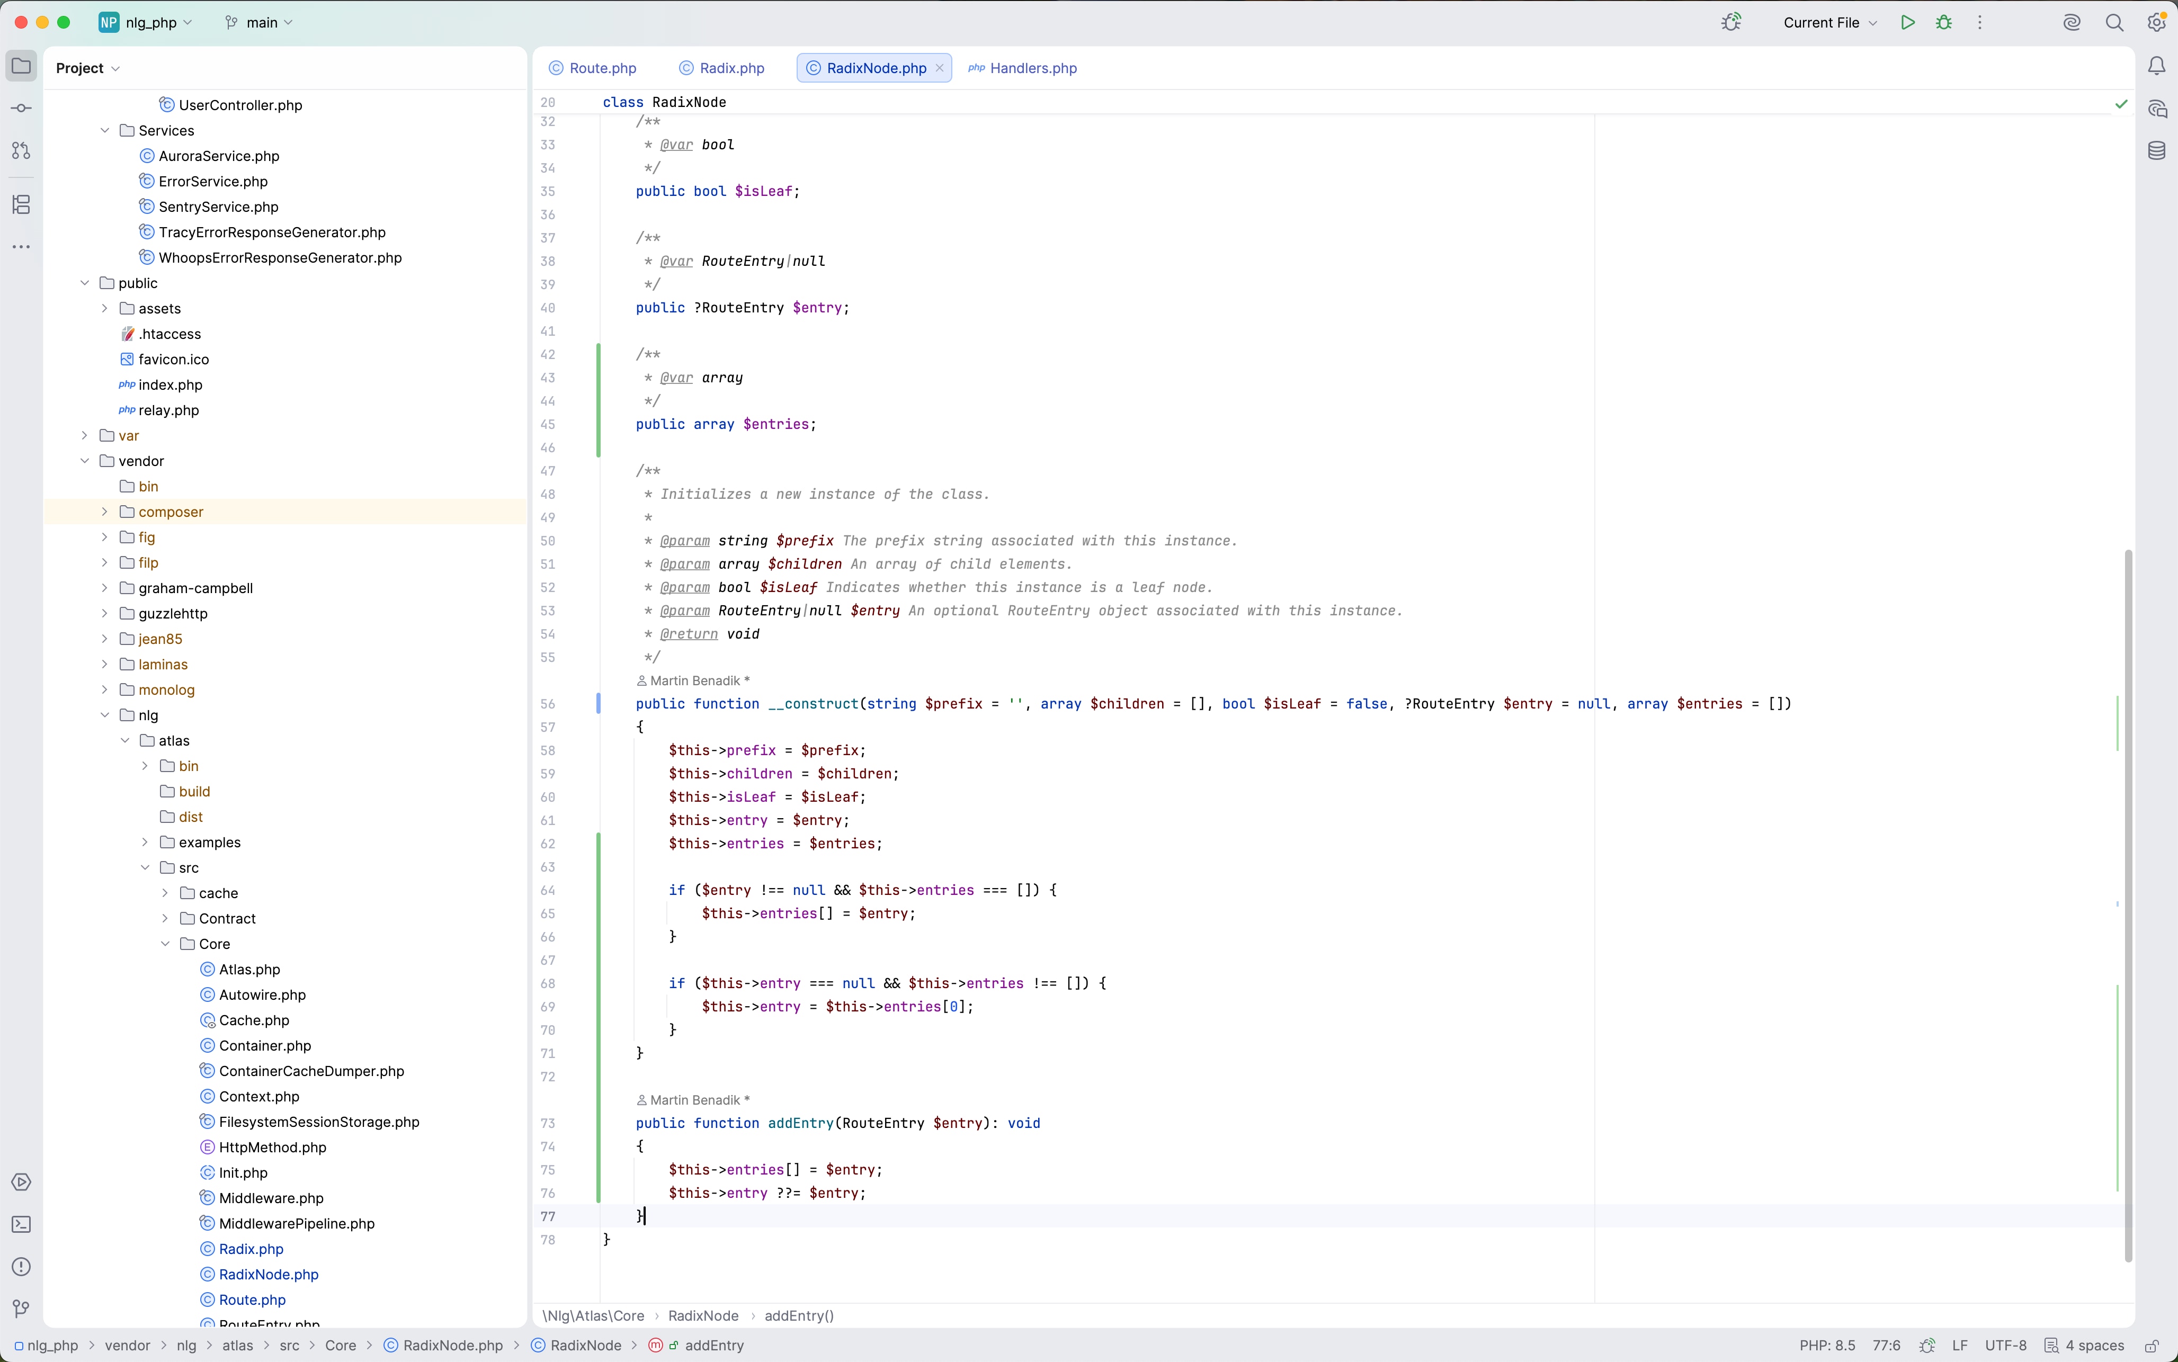Viewport: 2178px width, 1362px height.
Task: Expand the var folder
Action: point(85,436)
